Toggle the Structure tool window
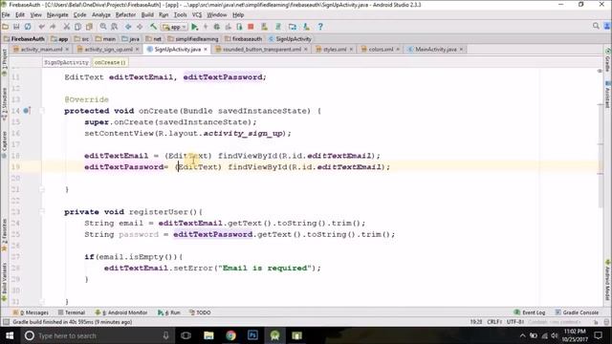 [x=4, y=104]
